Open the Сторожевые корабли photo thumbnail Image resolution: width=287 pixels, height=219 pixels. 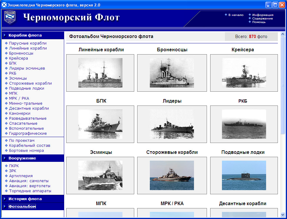(172, 175)
